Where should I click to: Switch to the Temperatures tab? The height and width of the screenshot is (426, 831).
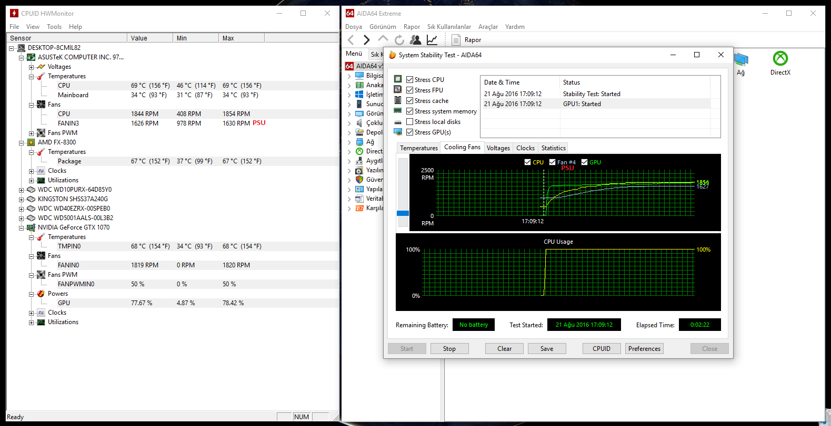pos(419,148)
